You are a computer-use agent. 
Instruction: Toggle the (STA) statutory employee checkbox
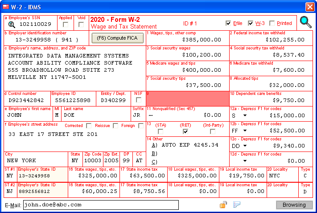[x=161, y=131]
